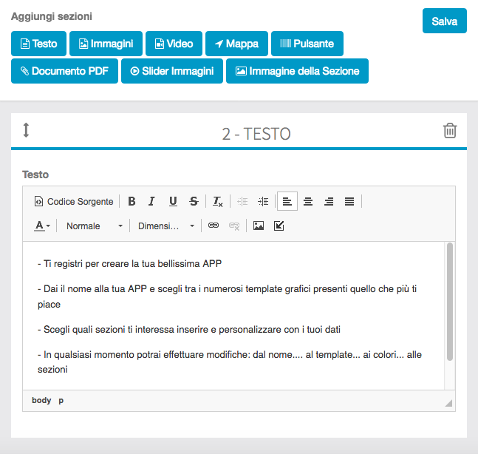Add a Slider Immagini section
The height and width of the screenshot is (454, 478).
pos(172,72)
